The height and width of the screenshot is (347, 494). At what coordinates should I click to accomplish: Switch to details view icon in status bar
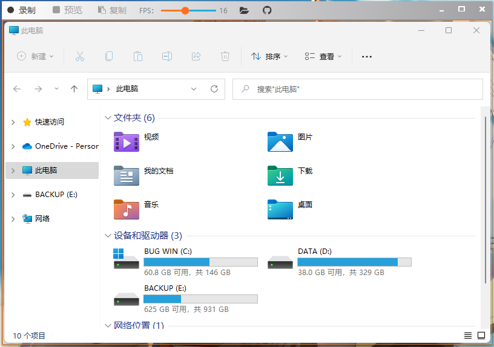point(468,336)
